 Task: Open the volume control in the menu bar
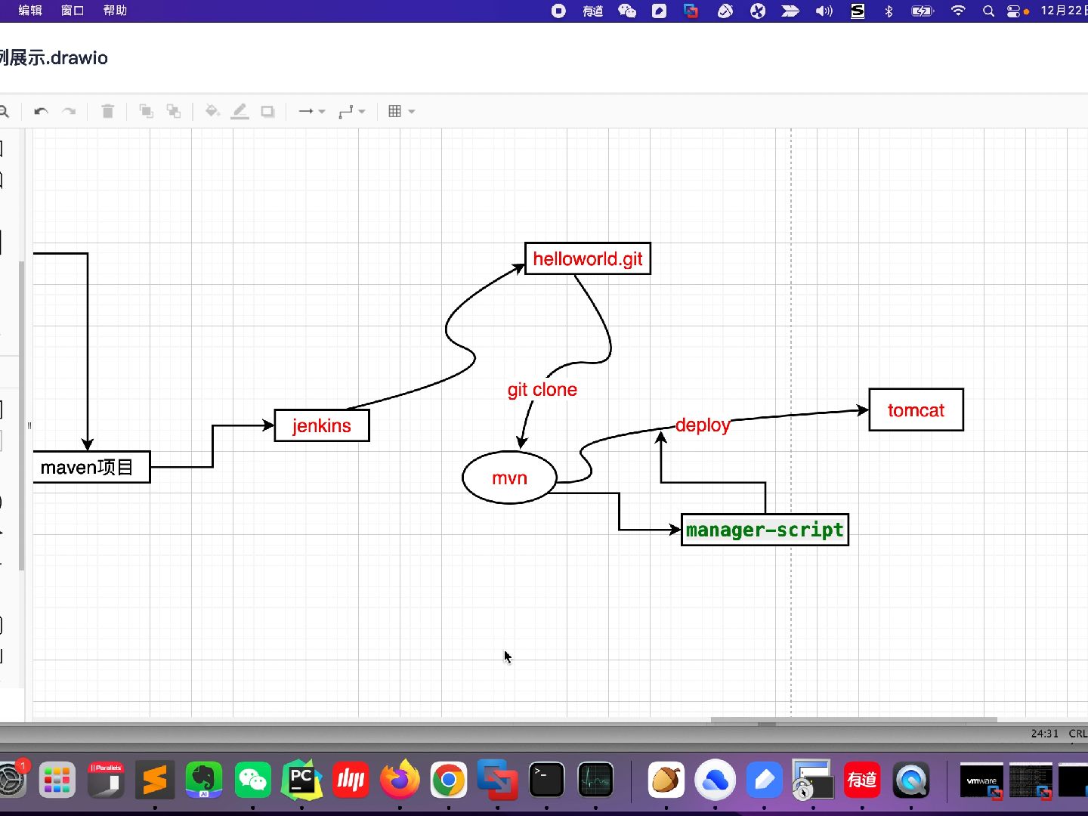pyautogui.click(x=824, y=11)
